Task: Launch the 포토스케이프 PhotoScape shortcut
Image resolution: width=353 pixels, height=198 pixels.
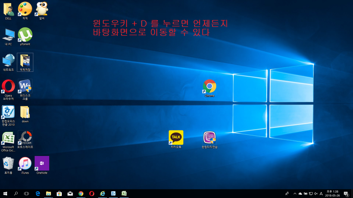Action: tap(25, 140)
